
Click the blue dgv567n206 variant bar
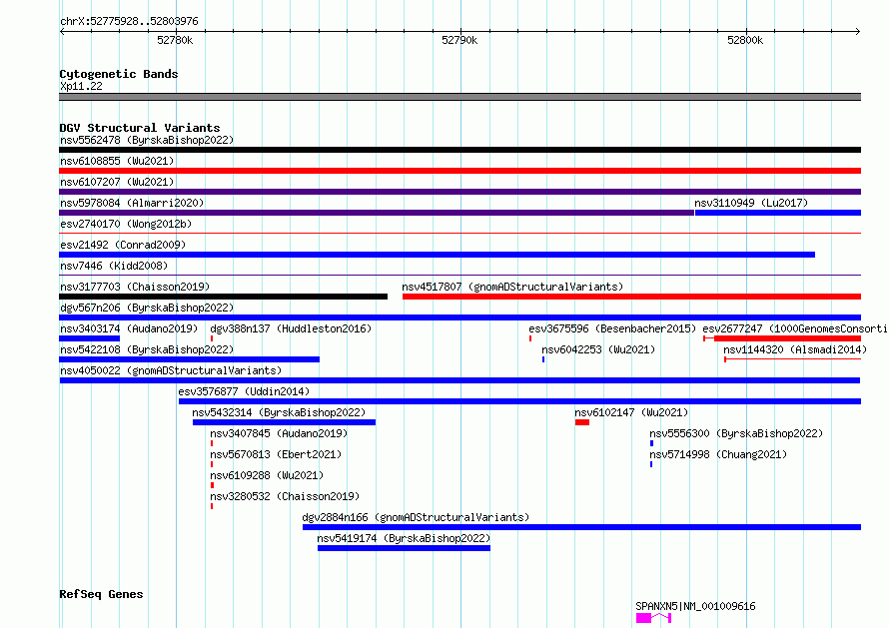tap(459, 317)
